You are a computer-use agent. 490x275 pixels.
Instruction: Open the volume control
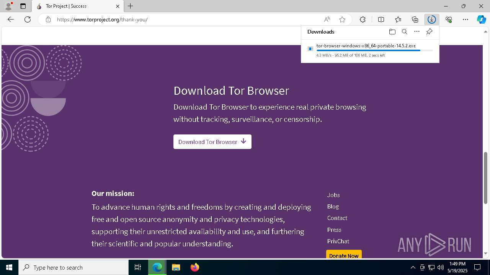[x=441, y=267]
